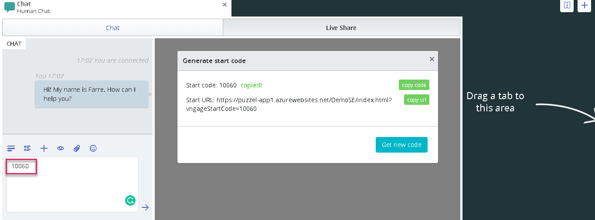Click the Farre greeting message bubble
595x220 pixels.
(92, 94)
